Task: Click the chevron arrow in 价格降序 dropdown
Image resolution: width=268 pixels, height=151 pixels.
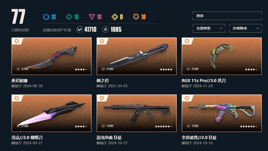Action: pyautogui.click(x=258, y=28)
